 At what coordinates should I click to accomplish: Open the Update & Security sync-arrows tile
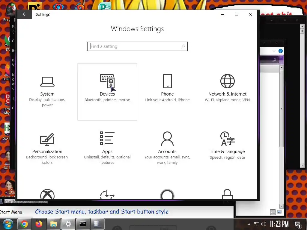[107, 194]
